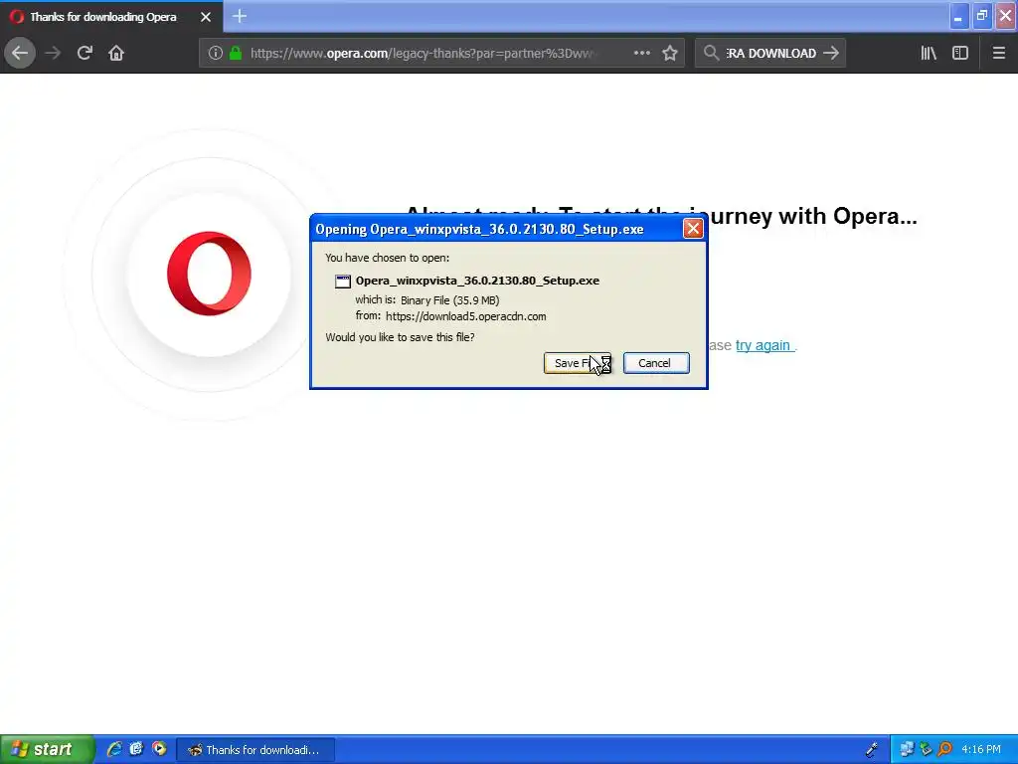Minimize the Firefox window
This screenshot has width=1018, height=764.
(x=958, y=16)
